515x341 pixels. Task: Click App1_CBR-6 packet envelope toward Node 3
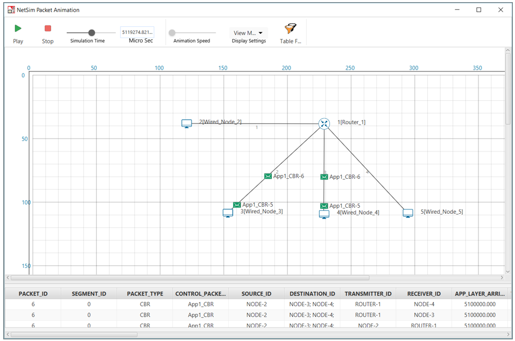click(x=268, y=176)
